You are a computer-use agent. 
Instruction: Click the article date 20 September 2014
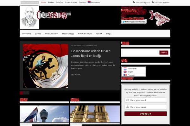coord(78,45)
